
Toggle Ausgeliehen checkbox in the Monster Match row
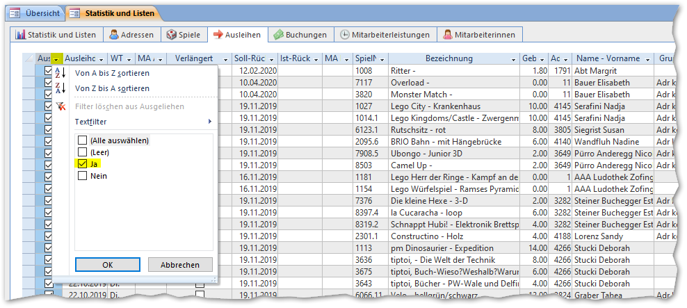pos(49,94)
